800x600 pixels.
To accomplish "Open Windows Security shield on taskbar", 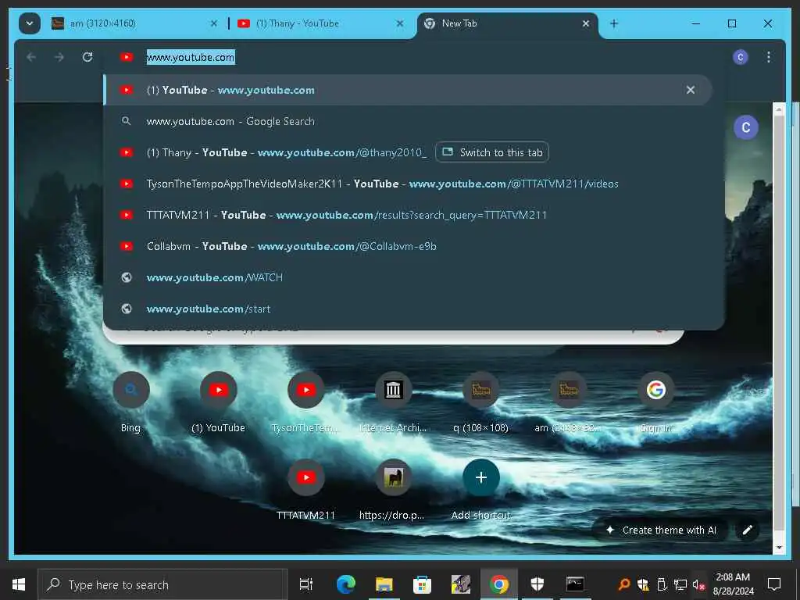I will tap(537, 584).
